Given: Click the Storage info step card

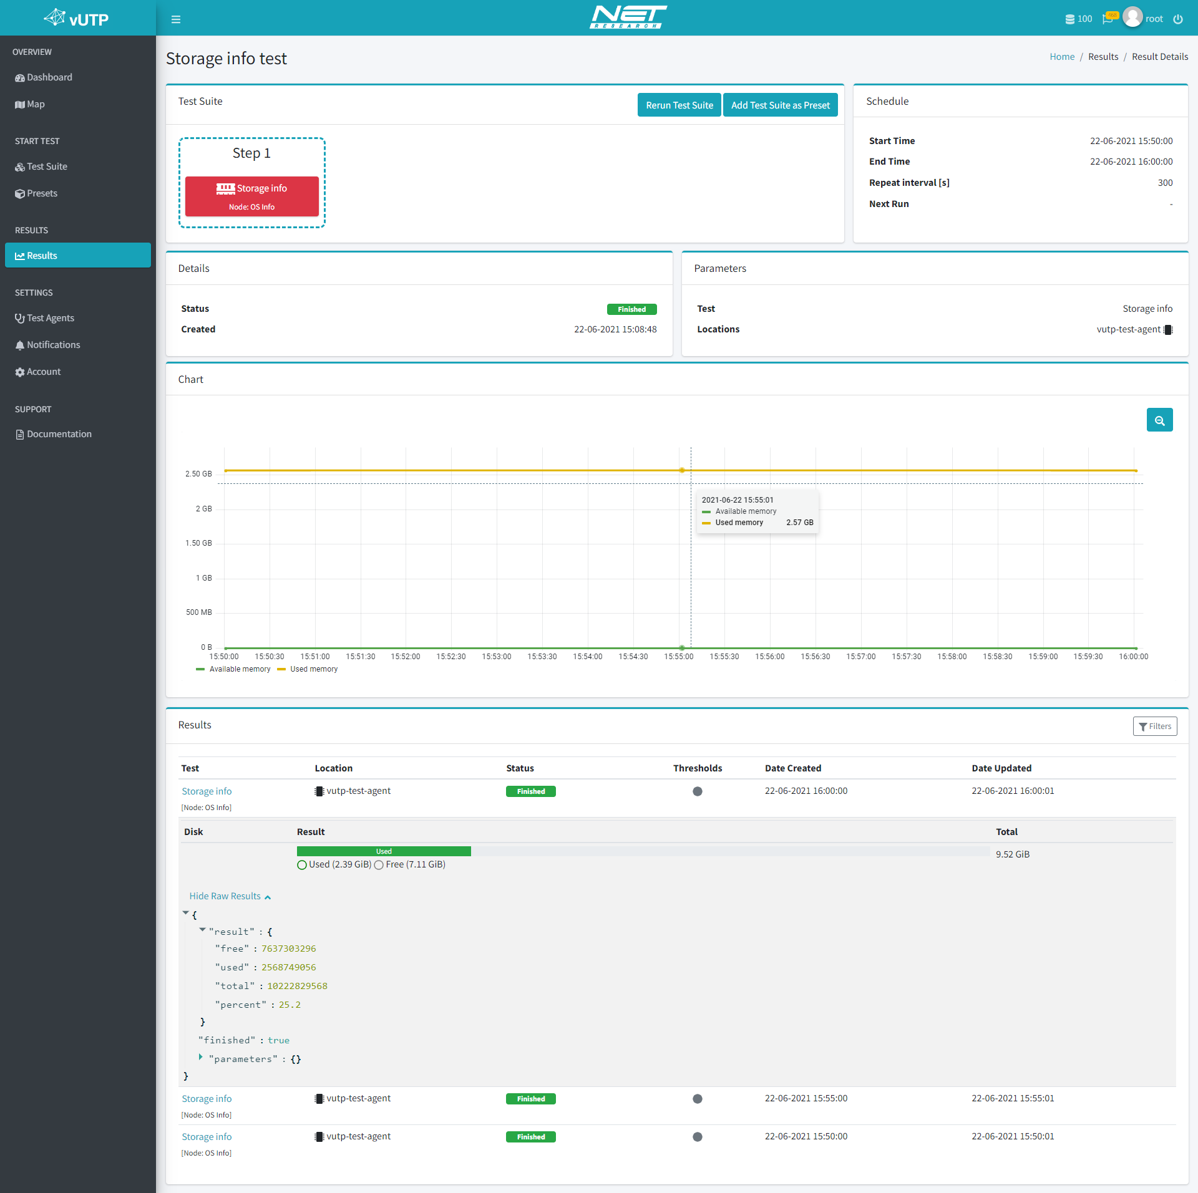Looking at the screenshot, I should [x=251, y=196].
